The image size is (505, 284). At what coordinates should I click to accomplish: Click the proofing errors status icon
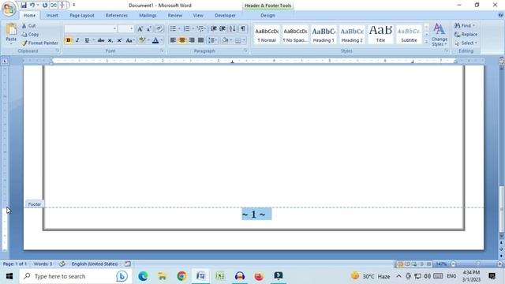tap(62, 263)
